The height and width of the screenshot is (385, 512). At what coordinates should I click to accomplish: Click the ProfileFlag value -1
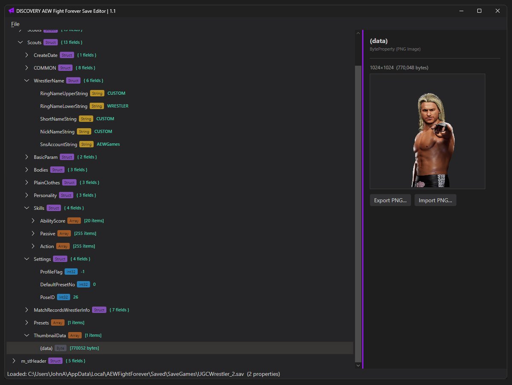(83, 272)
